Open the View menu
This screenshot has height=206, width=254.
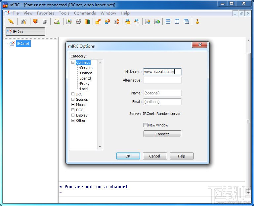(28, 13)
